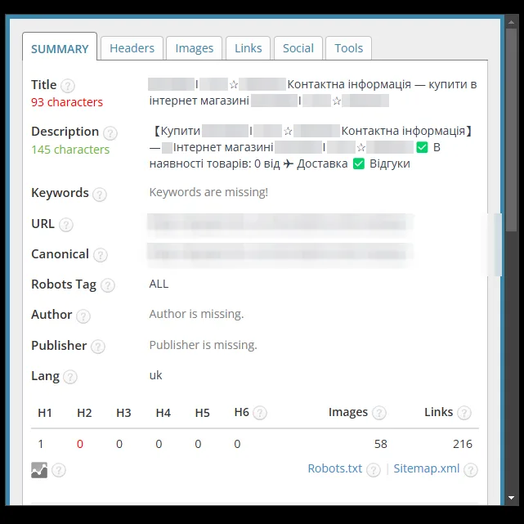Click the chart statistics icon
This screenshot has width=524, height=524.
pos(39,470)
